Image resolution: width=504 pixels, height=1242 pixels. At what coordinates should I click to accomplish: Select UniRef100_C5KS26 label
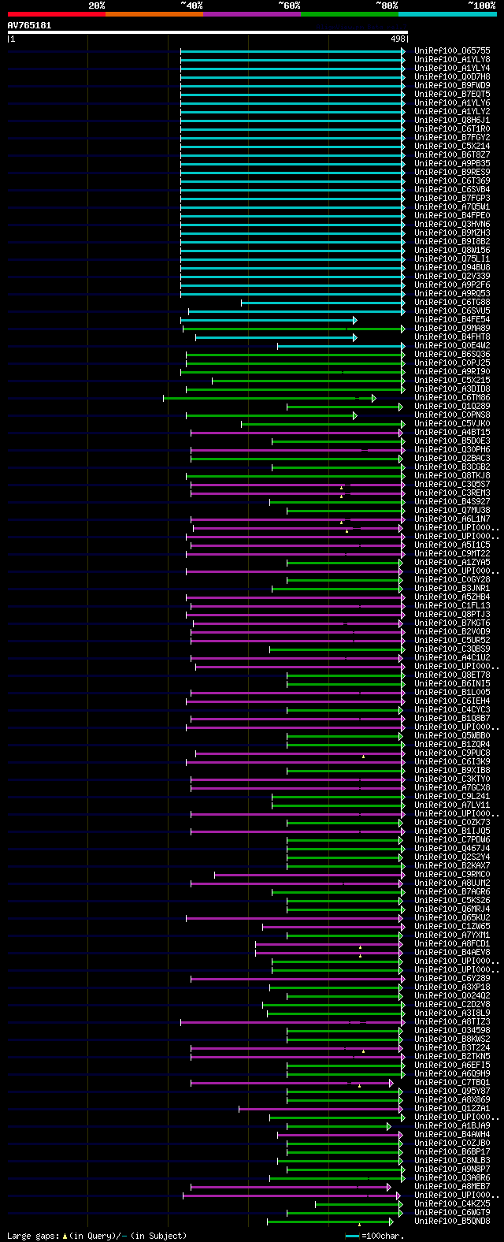453,901
